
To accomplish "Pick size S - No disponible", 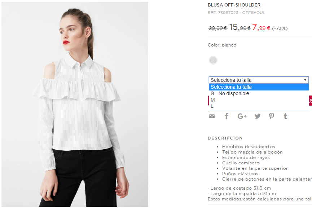I will pyautogui.click(x=259, y=93).
